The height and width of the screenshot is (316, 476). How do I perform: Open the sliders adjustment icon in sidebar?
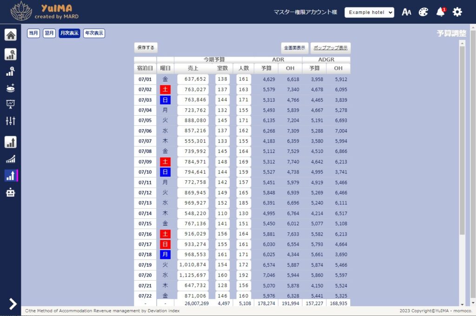[x=11, y=121]
